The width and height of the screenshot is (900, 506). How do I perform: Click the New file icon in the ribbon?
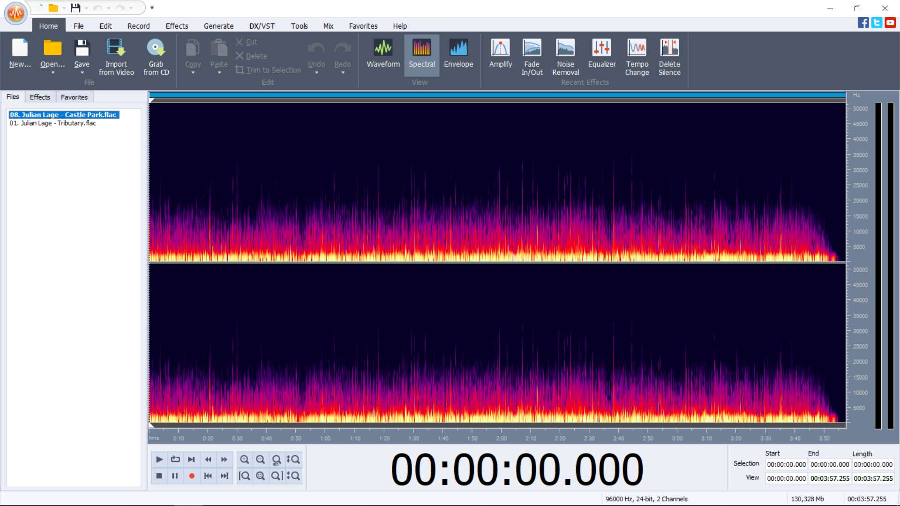pyautogui.click(x=20, y=48)
